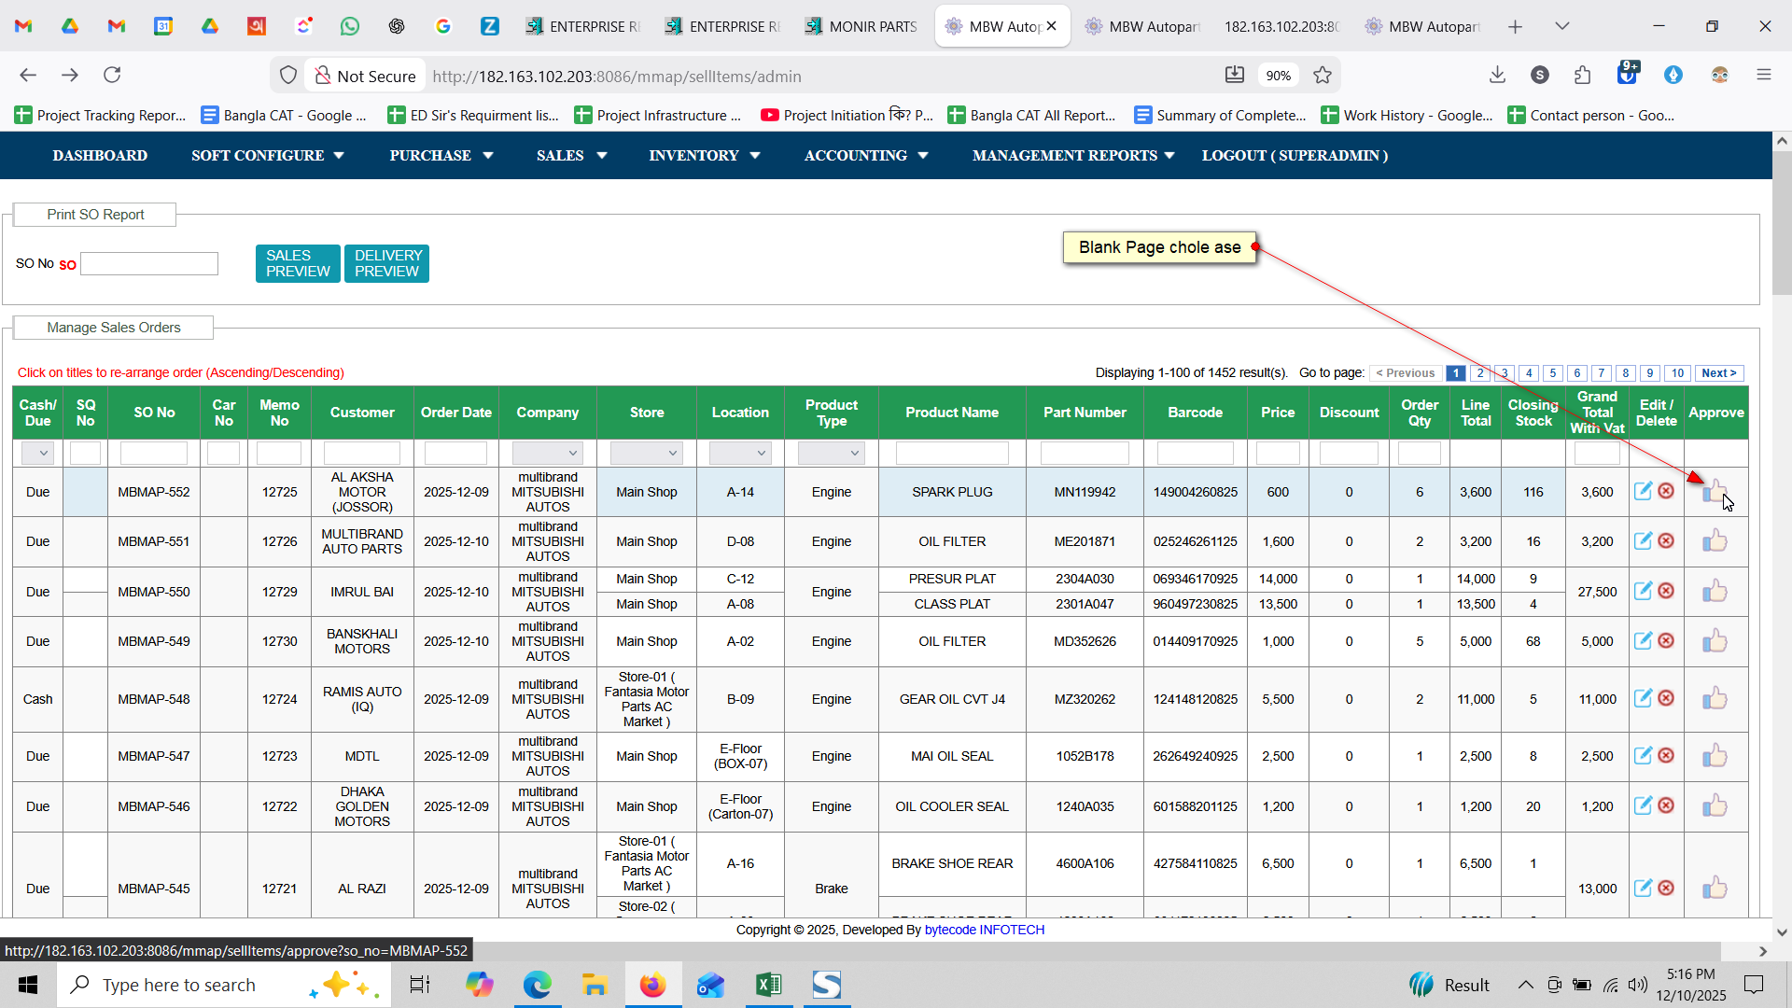
Task: Open Firefox downloads icon in toolbar
Action: pyautogui.click(x=1497, y=76)
